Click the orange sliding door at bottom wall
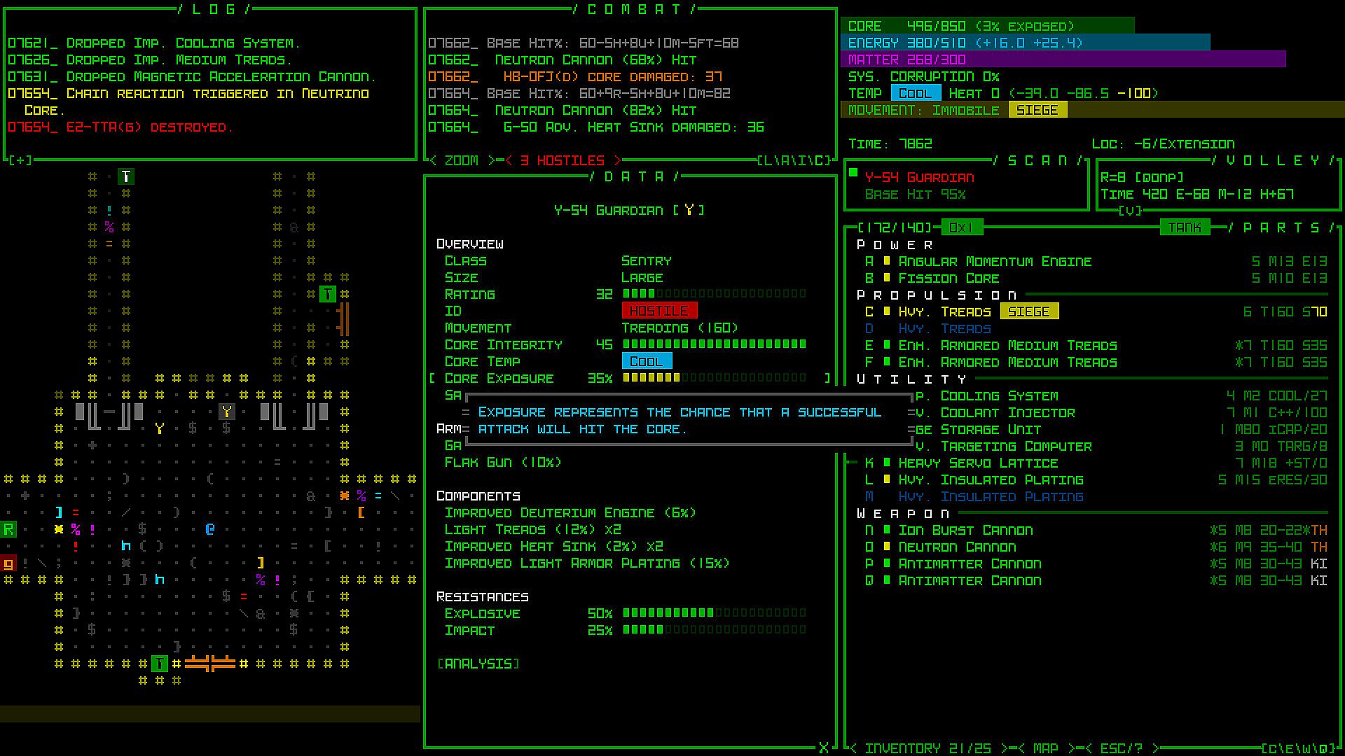The image size is (1345, 756). [210, 664]
